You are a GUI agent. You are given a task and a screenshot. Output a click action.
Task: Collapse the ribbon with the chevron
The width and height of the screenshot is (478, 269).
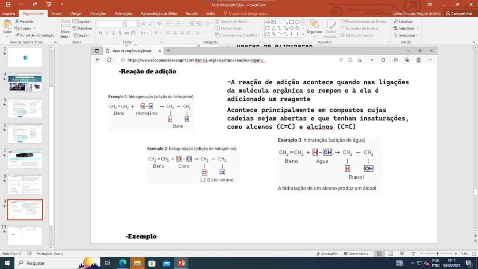(473, 42)
